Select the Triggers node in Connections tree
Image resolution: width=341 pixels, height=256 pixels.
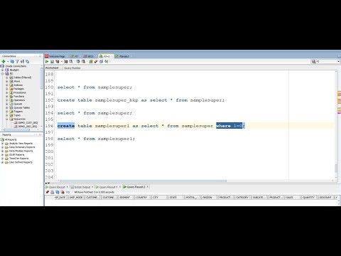(18, 112)
